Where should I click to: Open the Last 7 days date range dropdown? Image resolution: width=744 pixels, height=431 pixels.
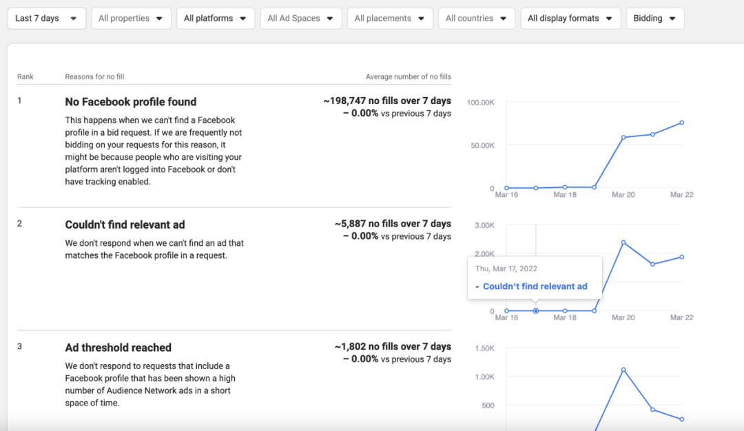point(47,19)
